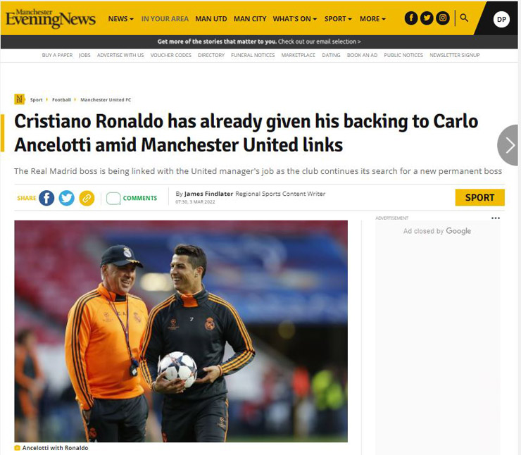This screenshot has height=455, width=521.
Task: Open the MAN UTD navigation tab
Action: pyautogui.click(x=211, y=19)
